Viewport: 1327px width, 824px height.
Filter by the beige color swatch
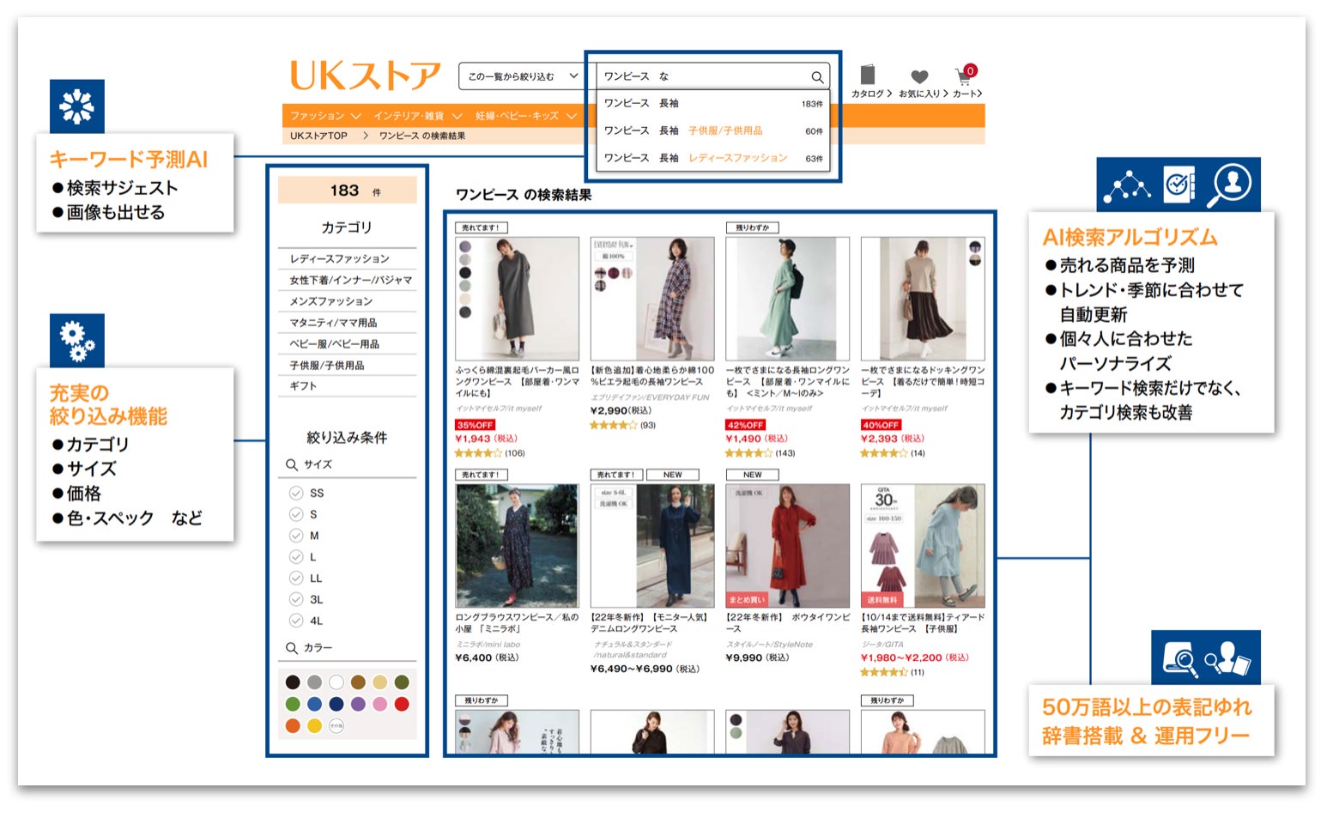(380, 682)
